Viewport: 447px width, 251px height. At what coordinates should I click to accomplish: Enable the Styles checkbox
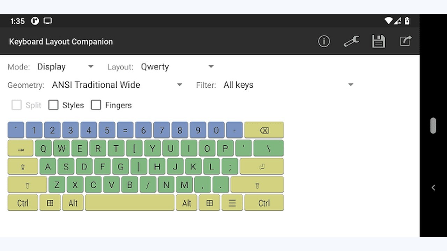click(53, 105)
